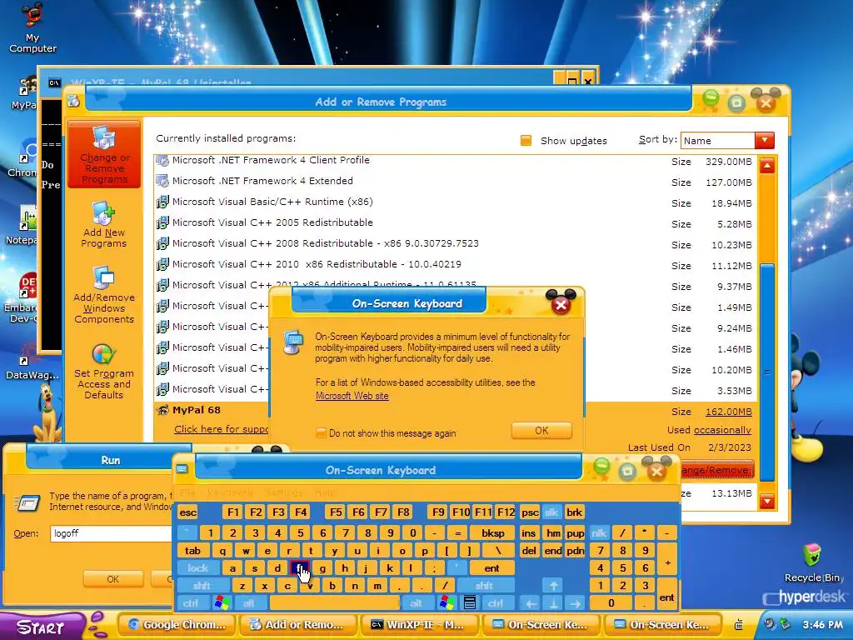Toggle the left shft key
Image resolution: width=853 pixels, height=640 pixels.
[x=202, y=586]
